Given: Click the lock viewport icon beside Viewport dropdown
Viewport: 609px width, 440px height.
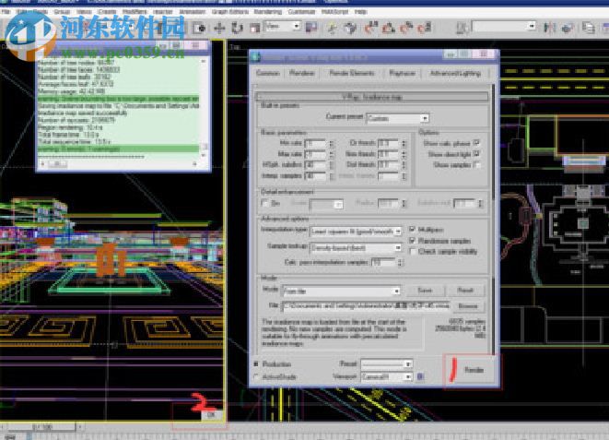Looking at the screenshot, I should (x=420, y=376).
